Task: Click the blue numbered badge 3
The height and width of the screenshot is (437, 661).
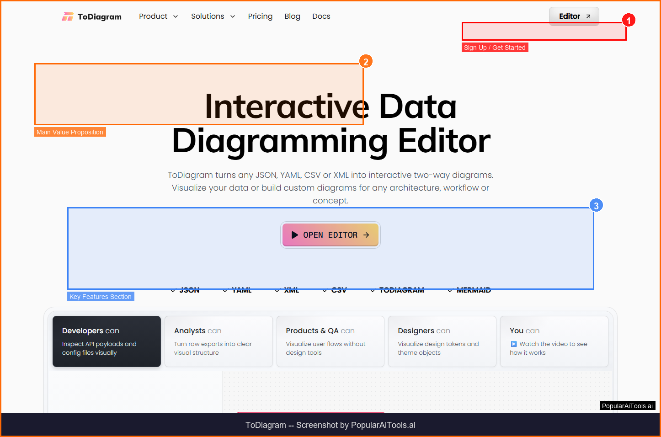Action: (596, 206)
